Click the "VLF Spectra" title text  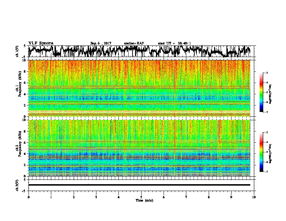click(x=41, y=43)
